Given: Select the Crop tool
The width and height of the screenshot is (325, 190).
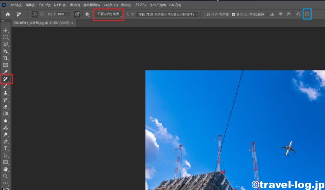Looking at the screenshot, I should pyautogui.click(x=5, y=58).
